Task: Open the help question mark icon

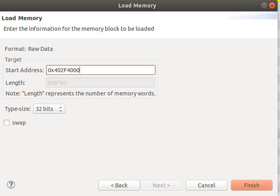Action: coord(11,185)
